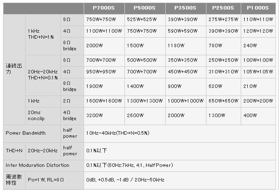Viewport: 279px width, 190px height.
Task: Click the P7000S column header
Action: (x=104, y=8)
